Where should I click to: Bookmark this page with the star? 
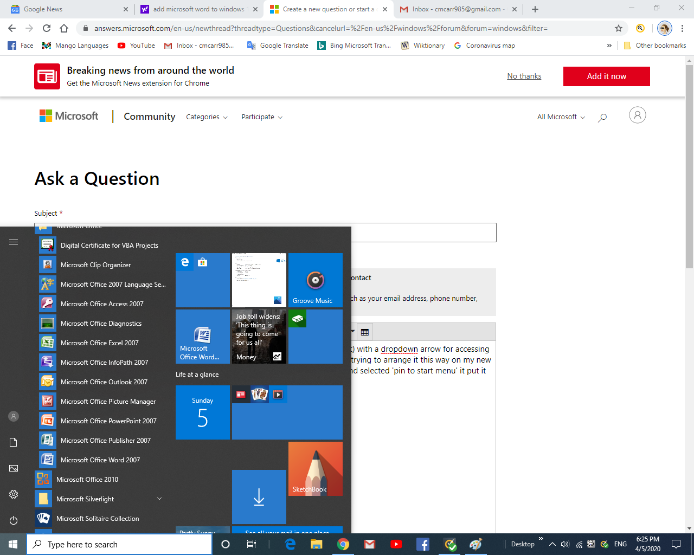click(619, 28)
